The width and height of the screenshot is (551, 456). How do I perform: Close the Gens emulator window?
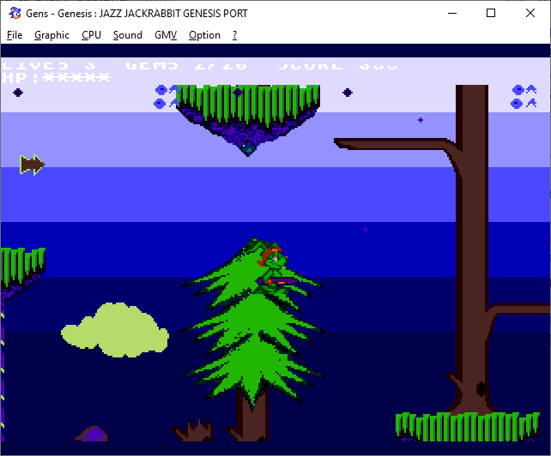click(530, 14)
